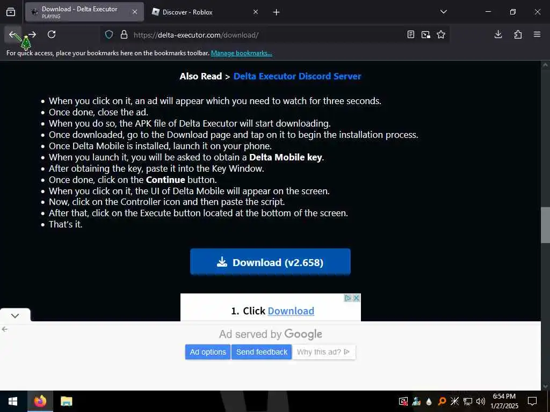Click the Firefox taskbar icon
This screenshot has height=412, width=550.
(x=40, y=401)
